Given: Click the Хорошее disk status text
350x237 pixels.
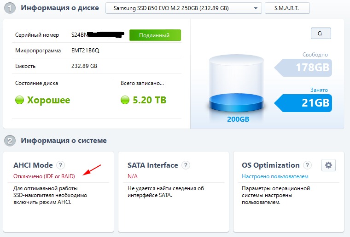Looking at the screenshot, I should point(48,100).
